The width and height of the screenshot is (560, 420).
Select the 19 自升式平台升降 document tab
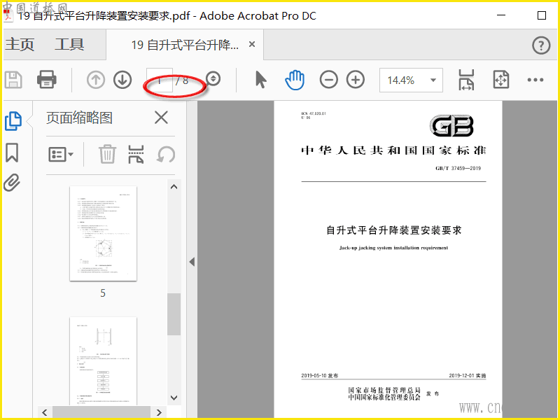click(x=185, y=45)
